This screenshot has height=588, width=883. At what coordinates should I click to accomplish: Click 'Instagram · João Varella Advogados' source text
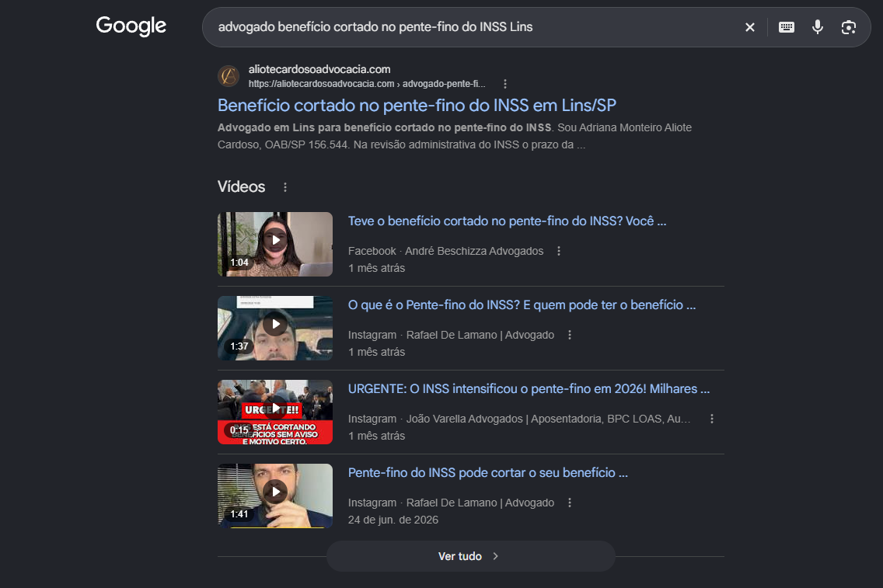tap(518, 419)
